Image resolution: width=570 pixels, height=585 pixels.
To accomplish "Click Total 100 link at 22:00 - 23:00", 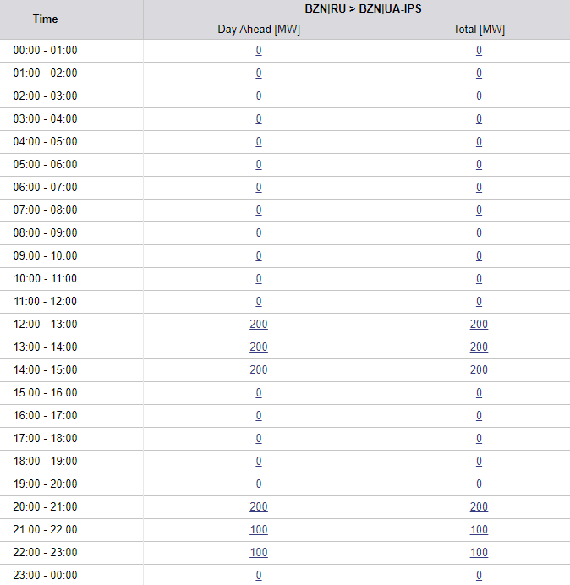I will tap(479, 553).
